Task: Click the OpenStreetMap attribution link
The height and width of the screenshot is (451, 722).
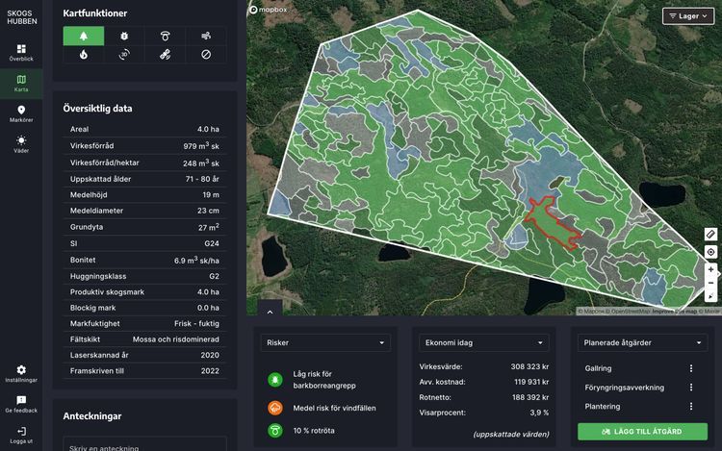Action: pos(630,312)
